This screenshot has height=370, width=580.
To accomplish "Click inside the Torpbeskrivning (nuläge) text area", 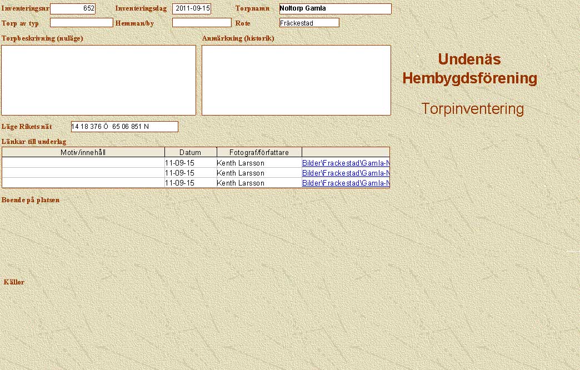I will point(99,80).
